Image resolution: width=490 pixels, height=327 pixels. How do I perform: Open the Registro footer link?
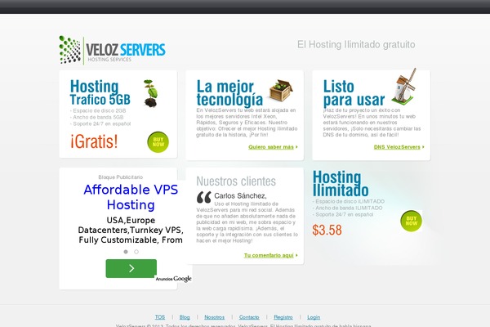(283, 317)
